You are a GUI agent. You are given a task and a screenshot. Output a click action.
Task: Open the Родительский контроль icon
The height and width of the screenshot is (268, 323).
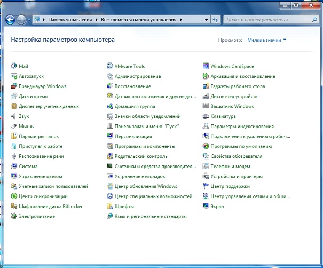(110, 156)
